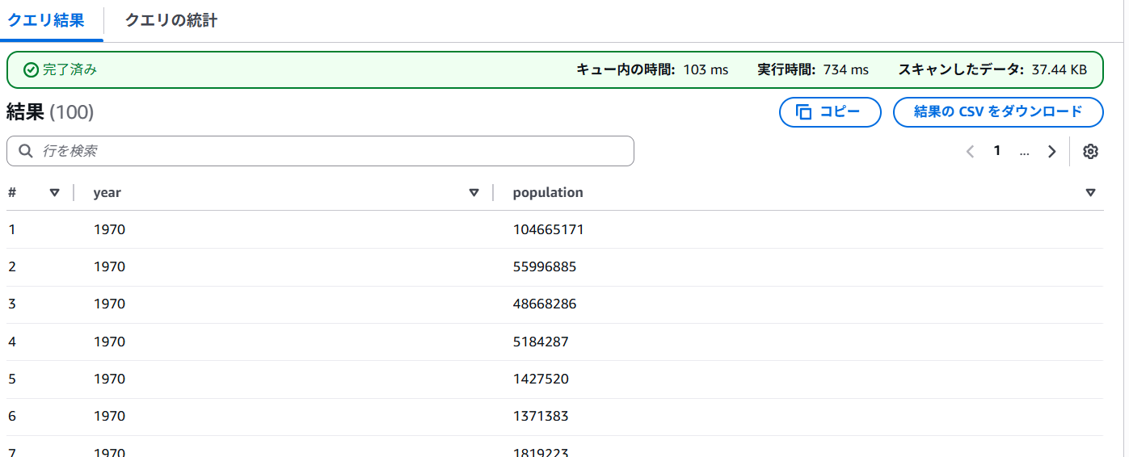The height and width of the screenshot is (457, 1129).
Task: Click the magnifier icon in search box
Action: click(x=26, y=151)
